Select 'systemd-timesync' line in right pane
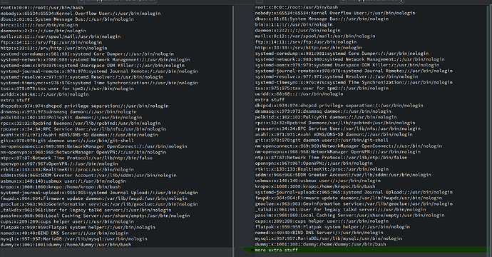 (x=354, y=82)
